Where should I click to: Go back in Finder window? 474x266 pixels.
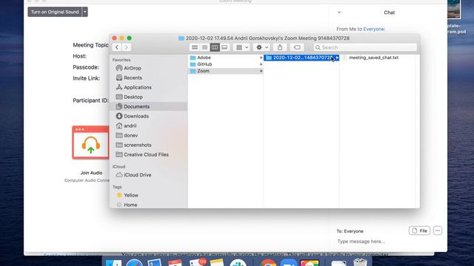[117, 47]
